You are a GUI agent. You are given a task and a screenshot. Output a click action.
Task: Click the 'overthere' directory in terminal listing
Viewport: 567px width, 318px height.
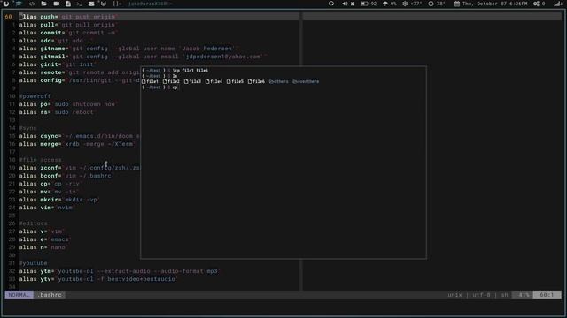point(306,81)
